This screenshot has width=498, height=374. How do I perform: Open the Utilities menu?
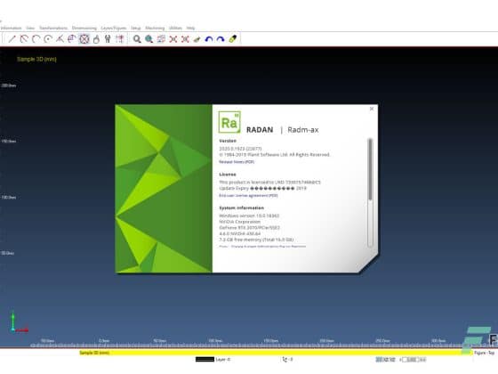point(175,28)
